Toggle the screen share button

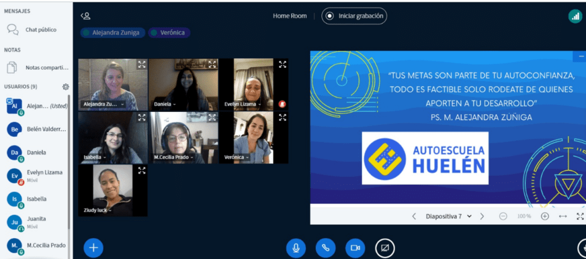coord(385,248)
